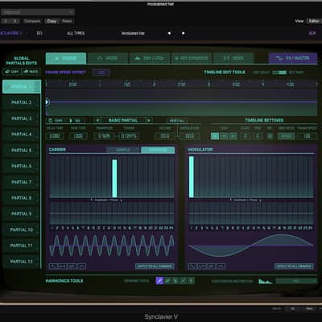Select the purple pencil drawing tool

(159, 281)
